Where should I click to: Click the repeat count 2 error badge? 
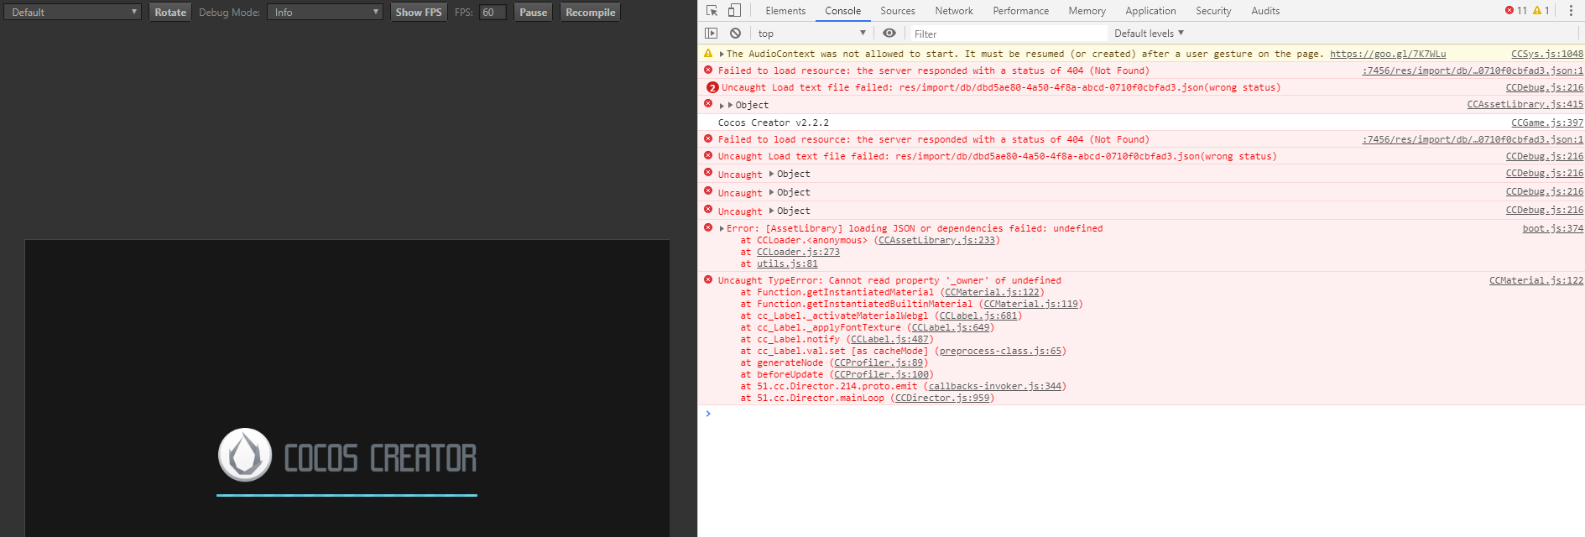712,87
